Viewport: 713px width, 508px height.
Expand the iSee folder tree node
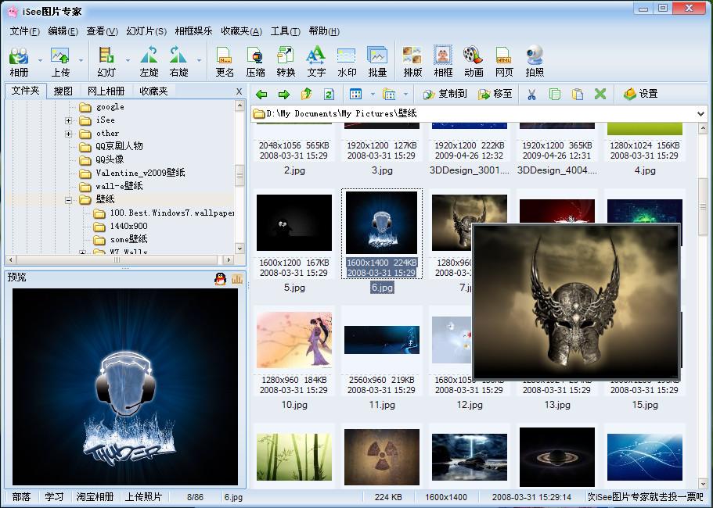point(69,120)
